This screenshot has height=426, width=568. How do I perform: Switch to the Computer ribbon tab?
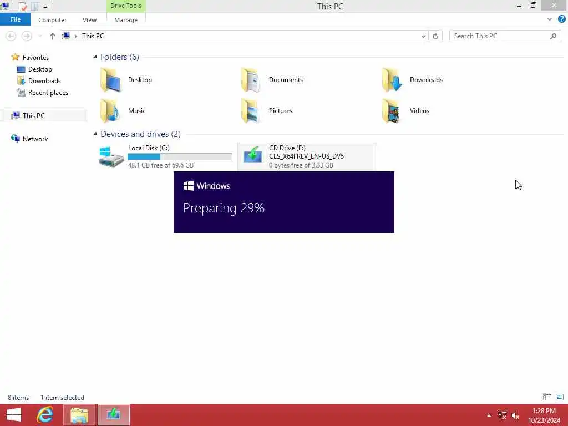[53, 20]
